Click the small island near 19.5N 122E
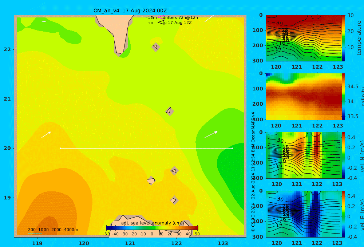The width and height of the screenshot is (364, 247). [174, 171]
